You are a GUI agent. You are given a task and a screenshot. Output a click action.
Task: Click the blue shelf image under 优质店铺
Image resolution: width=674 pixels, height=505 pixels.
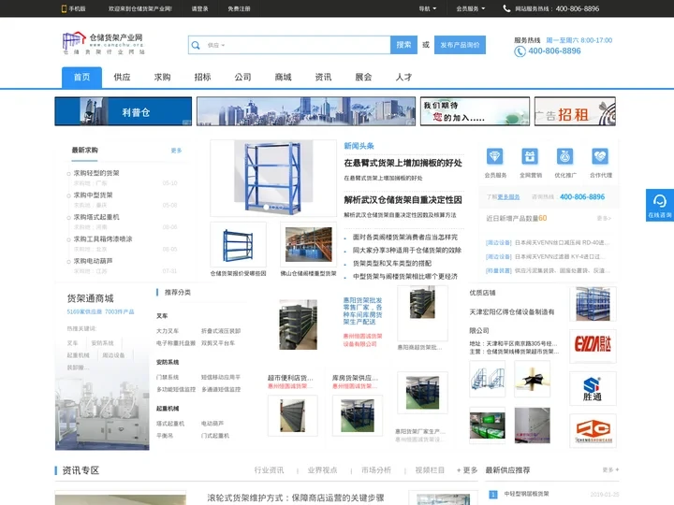(593, 304)
